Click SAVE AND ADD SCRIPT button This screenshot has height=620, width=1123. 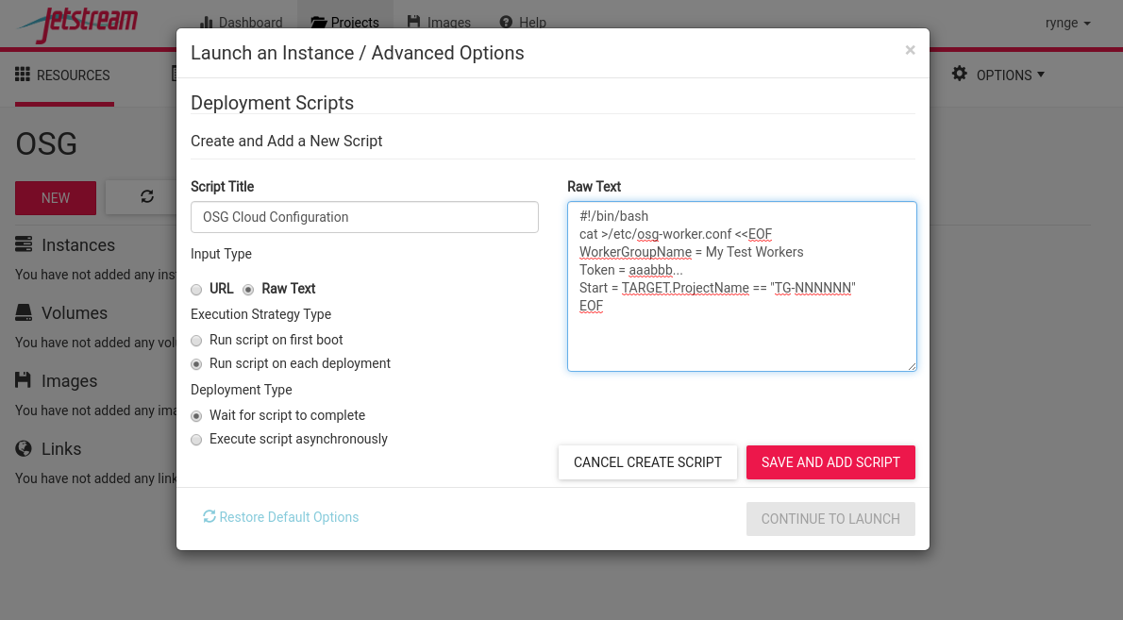(x=830, y=462)
